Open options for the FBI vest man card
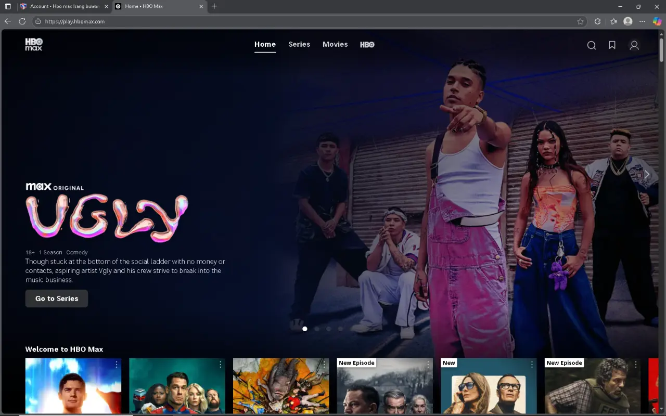The height and width of the screenshot is (416, 666). [x=635, y=364]
